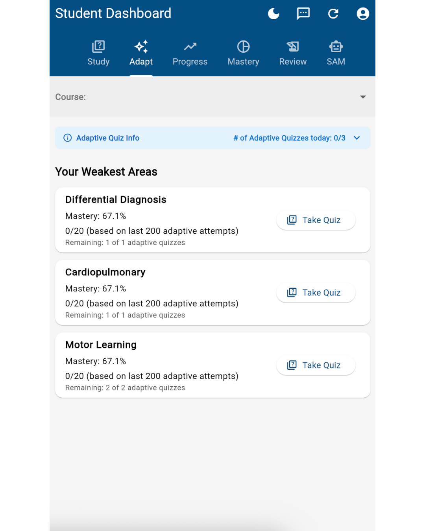Open the SAM robot tab
The height and width of the screenshot is (531, 425).
336,53
